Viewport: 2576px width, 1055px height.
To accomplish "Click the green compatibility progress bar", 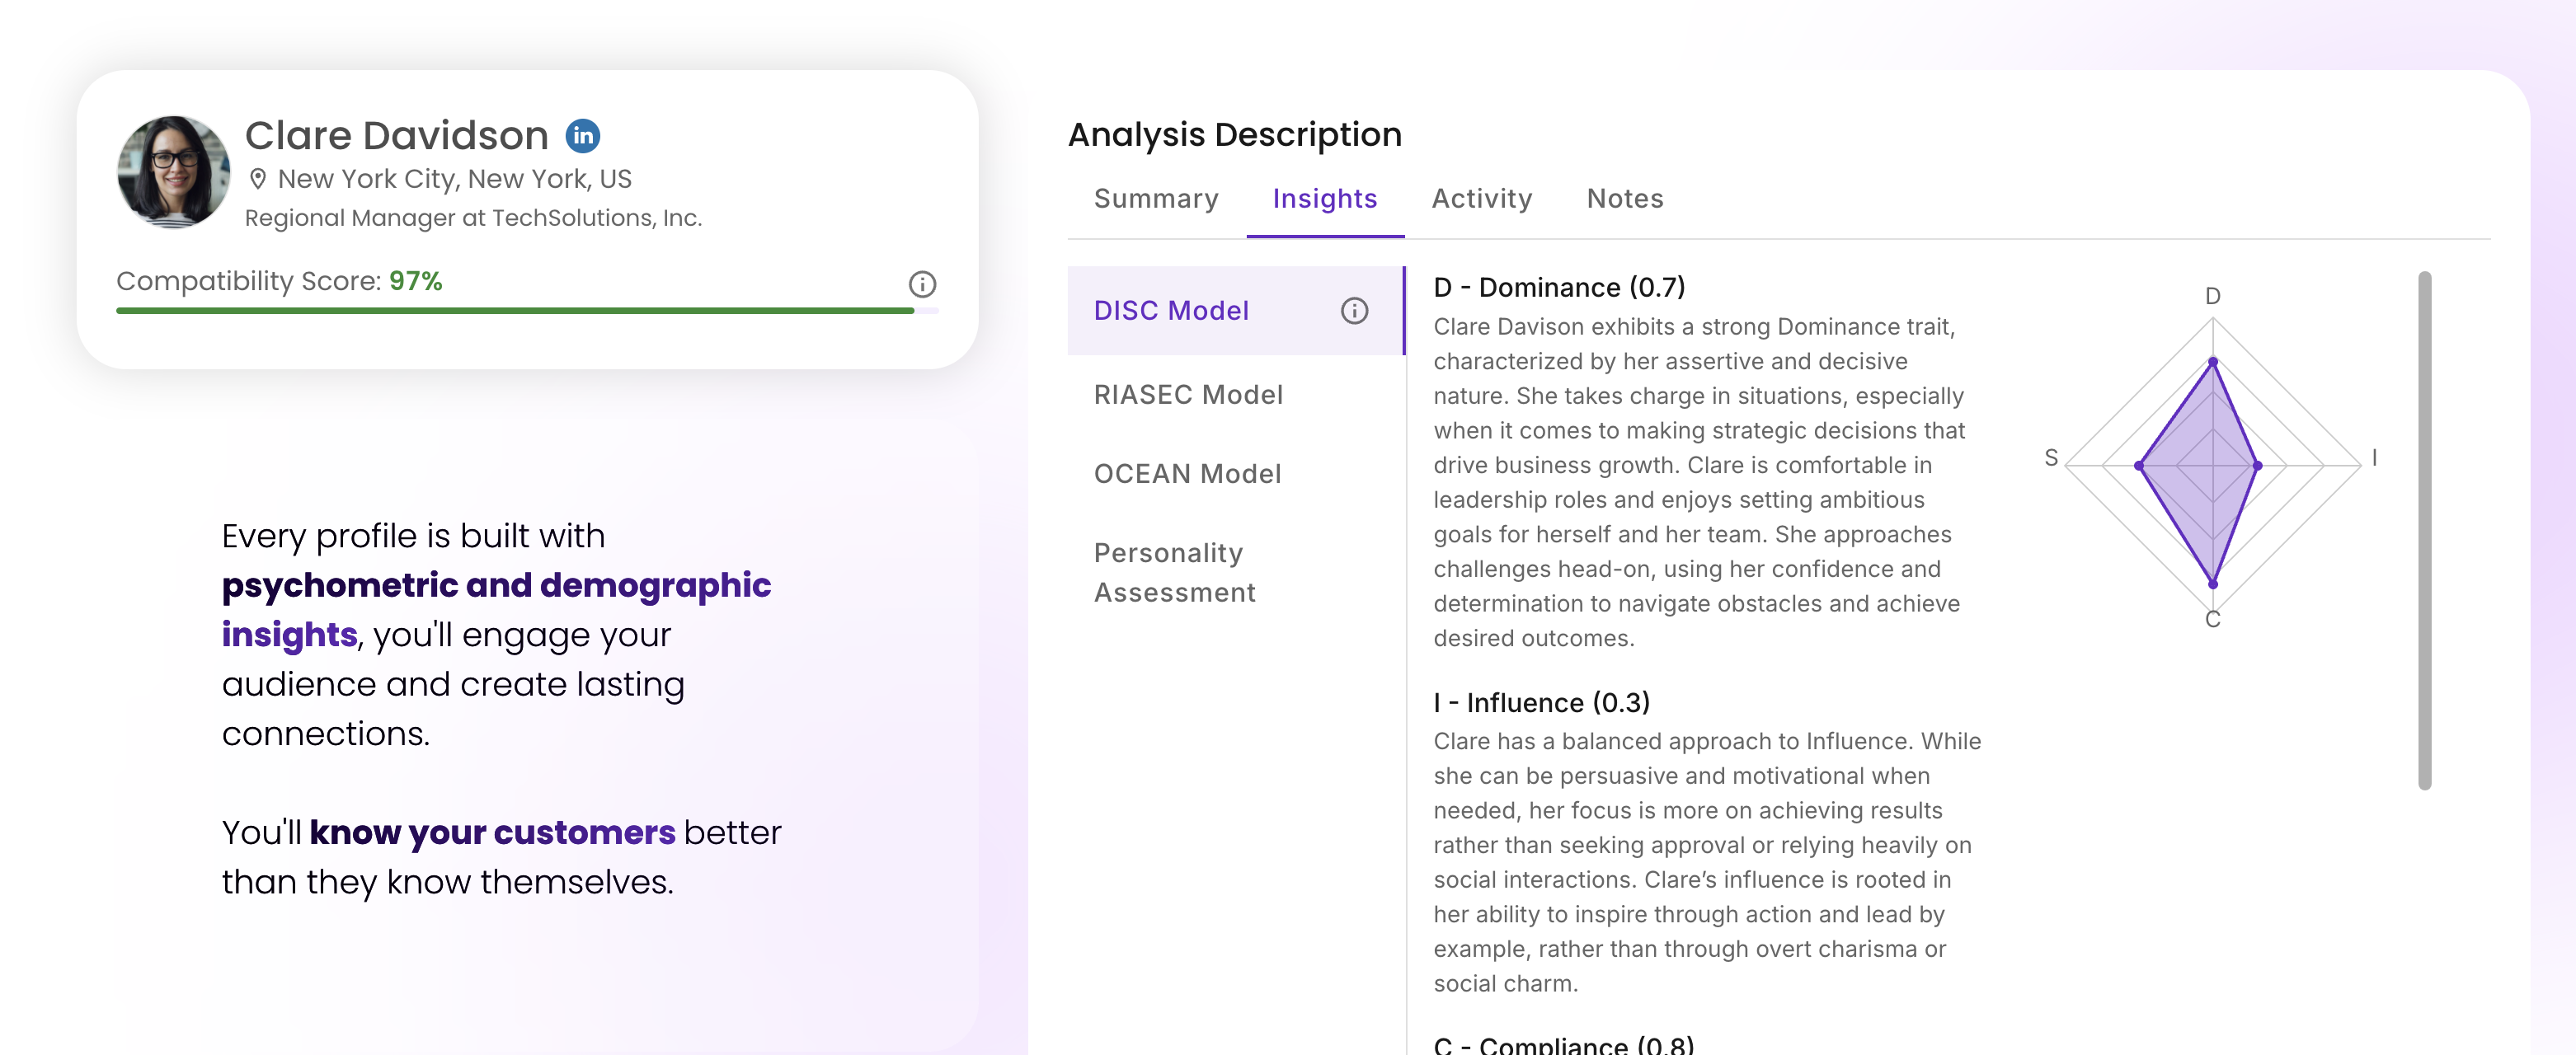I will click(x=514, y=311).
